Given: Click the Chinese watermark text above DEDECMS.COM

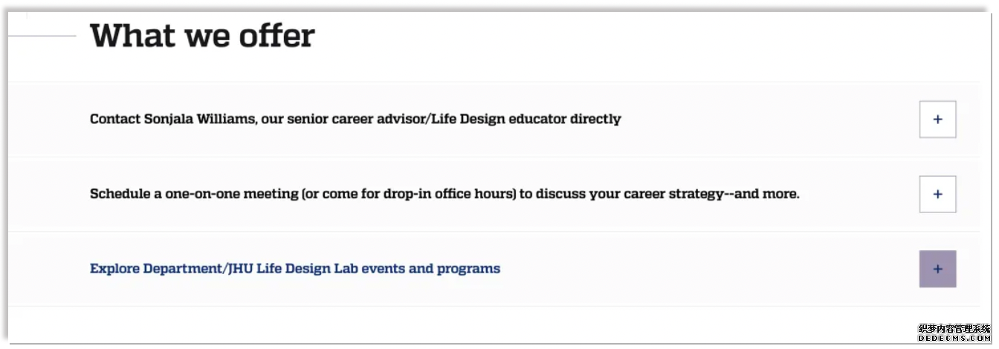Looking at the screenshot, I should (954, 328).
